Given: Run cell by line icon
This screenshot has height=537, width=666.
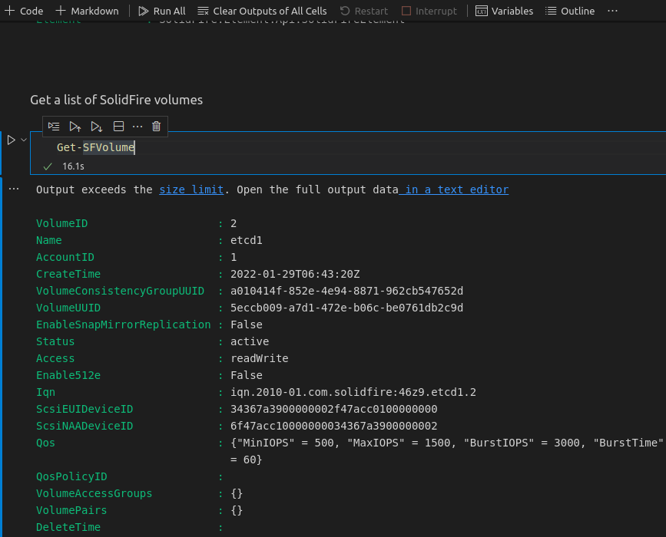Looking at the screenshot, I should click(54, 127).
